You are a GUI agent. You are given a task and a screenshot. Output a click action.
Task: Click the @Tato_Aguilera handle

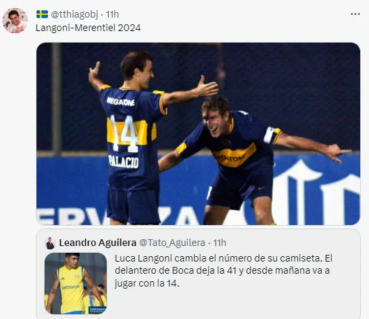[x=172, y=243]
